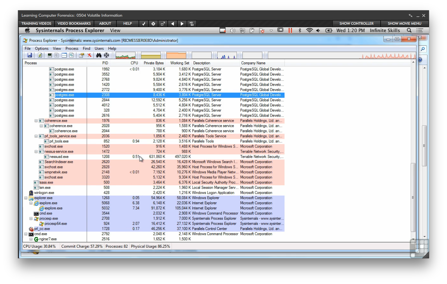Screen dimensions: 447x284
Task: Click the Apple logo in the menu bar
Action: point(28,30)
